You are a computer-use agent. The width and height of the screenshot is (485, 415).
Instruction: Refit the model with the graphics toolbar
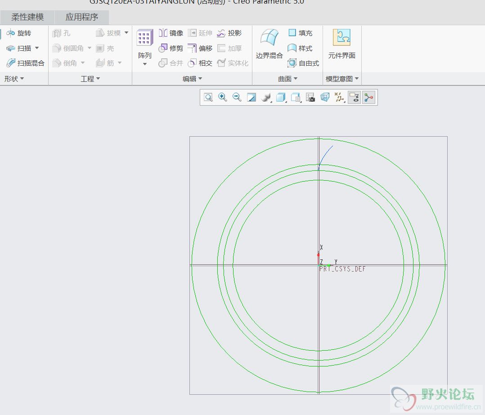point(208,97)
